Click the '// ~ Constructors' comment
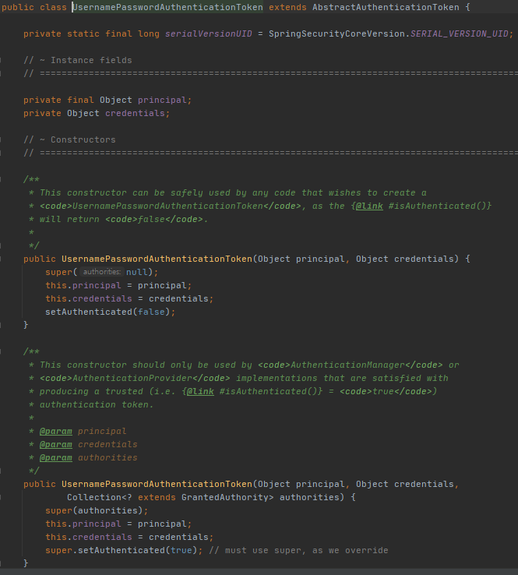Screen dimensions: 518x575 (x=69, y=139)
